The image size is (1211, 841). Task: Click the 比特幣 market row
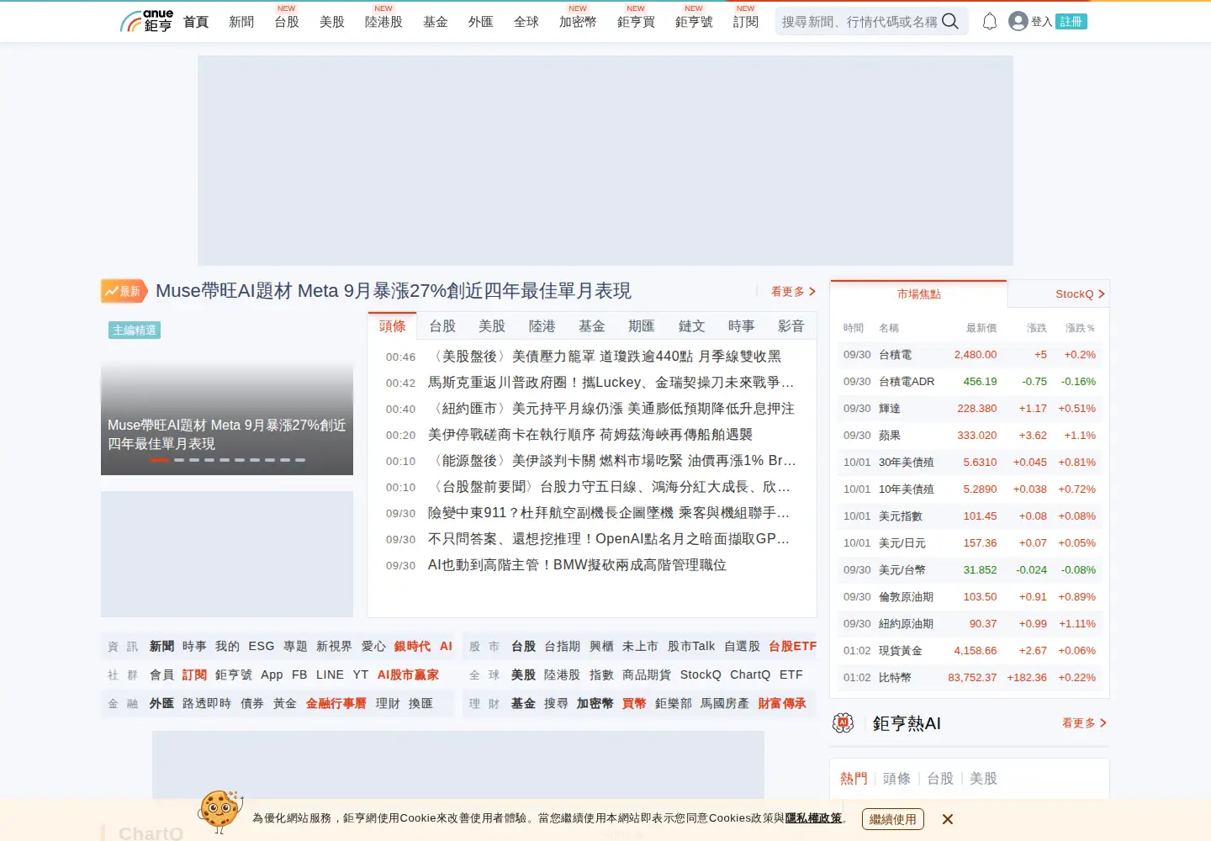(970, 678)
